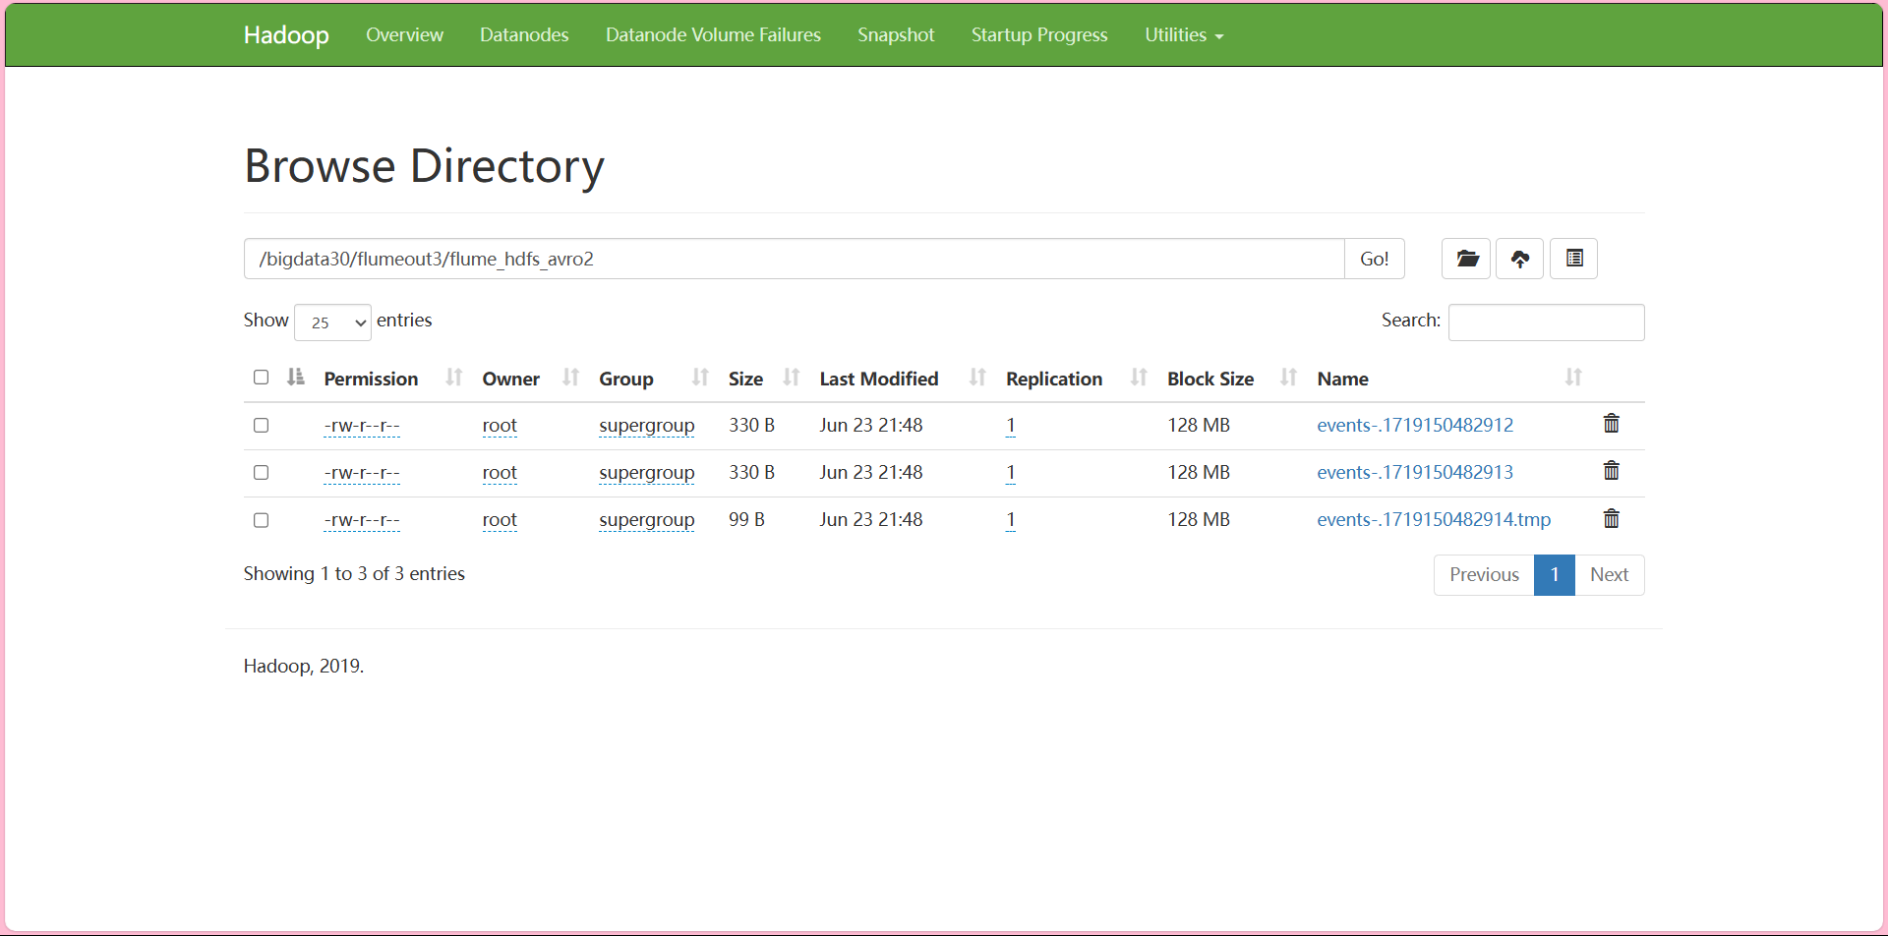
Task: Open the Snapshot nav tab
Action: click(896, 34)
